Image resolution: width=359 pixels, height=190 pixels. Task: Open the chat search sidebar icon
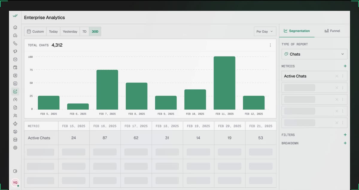15,35
